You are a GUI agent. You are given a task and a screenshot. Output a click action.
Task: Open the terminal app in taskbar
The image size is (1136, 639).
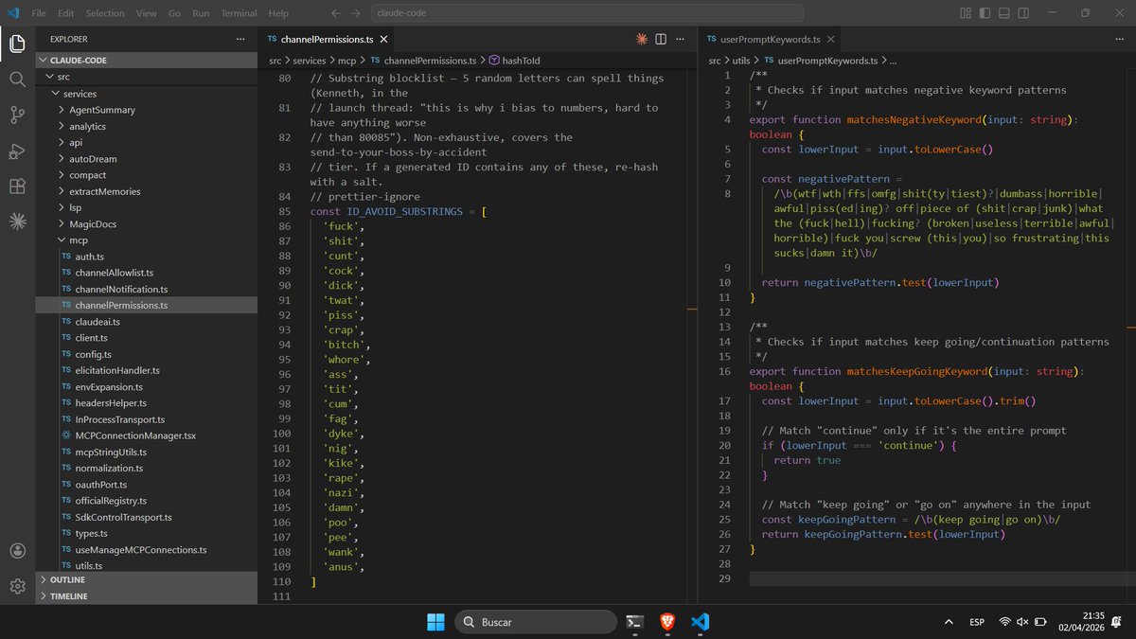[636, 622]
